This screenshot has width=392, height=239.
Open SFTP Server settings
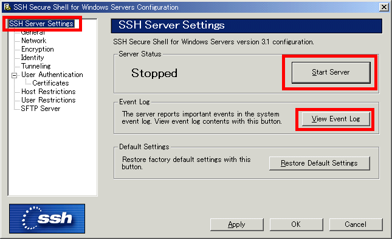(41, 109)
